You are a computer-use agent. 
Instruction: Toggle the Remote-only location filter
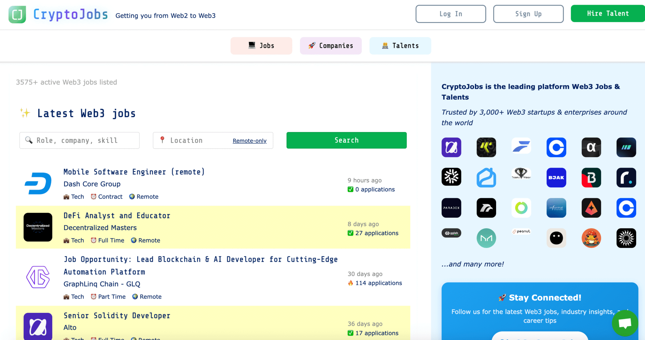[x=249, y=141]
